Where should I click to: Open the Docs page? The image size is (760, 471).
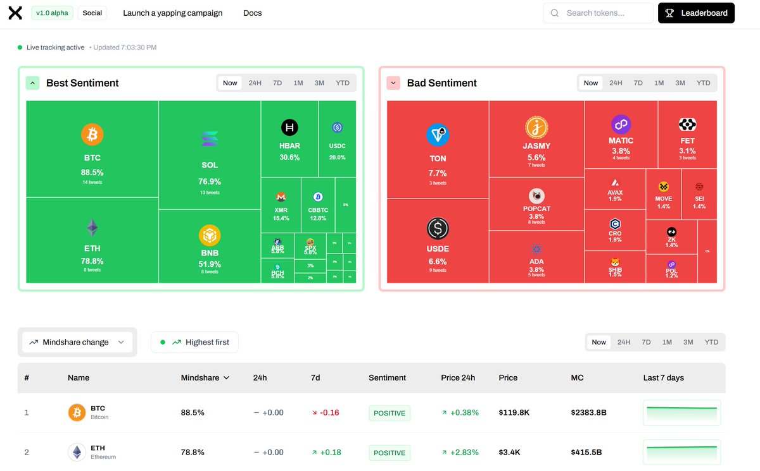(253, 13)
